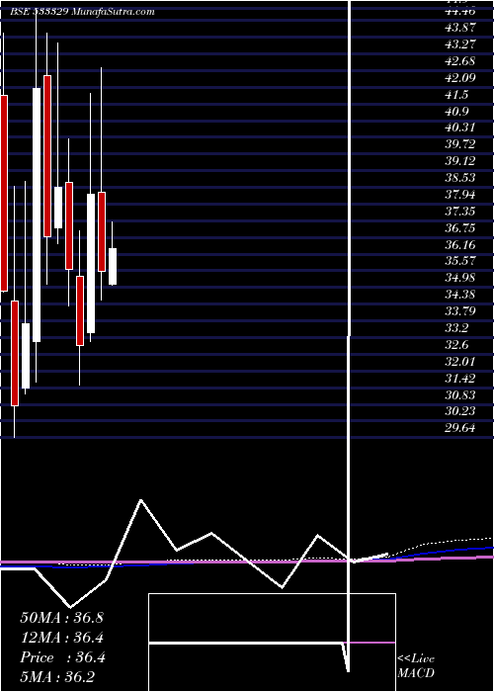Select the 43.27 price axis label
Viewport: 494px width, 692px height.
coord(460,44)
